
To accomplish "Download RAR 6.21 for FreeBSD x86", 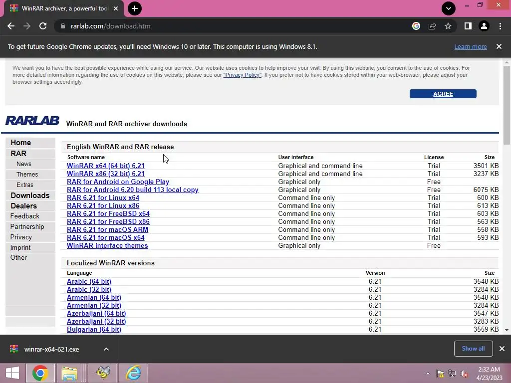I will click(108, 222).
